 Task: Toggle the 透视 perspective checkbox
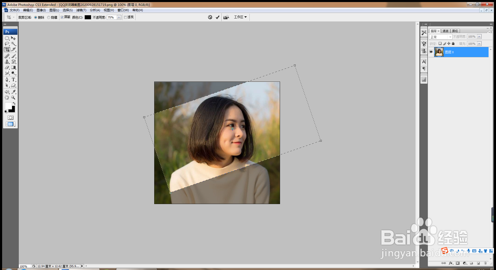point(126,17)
